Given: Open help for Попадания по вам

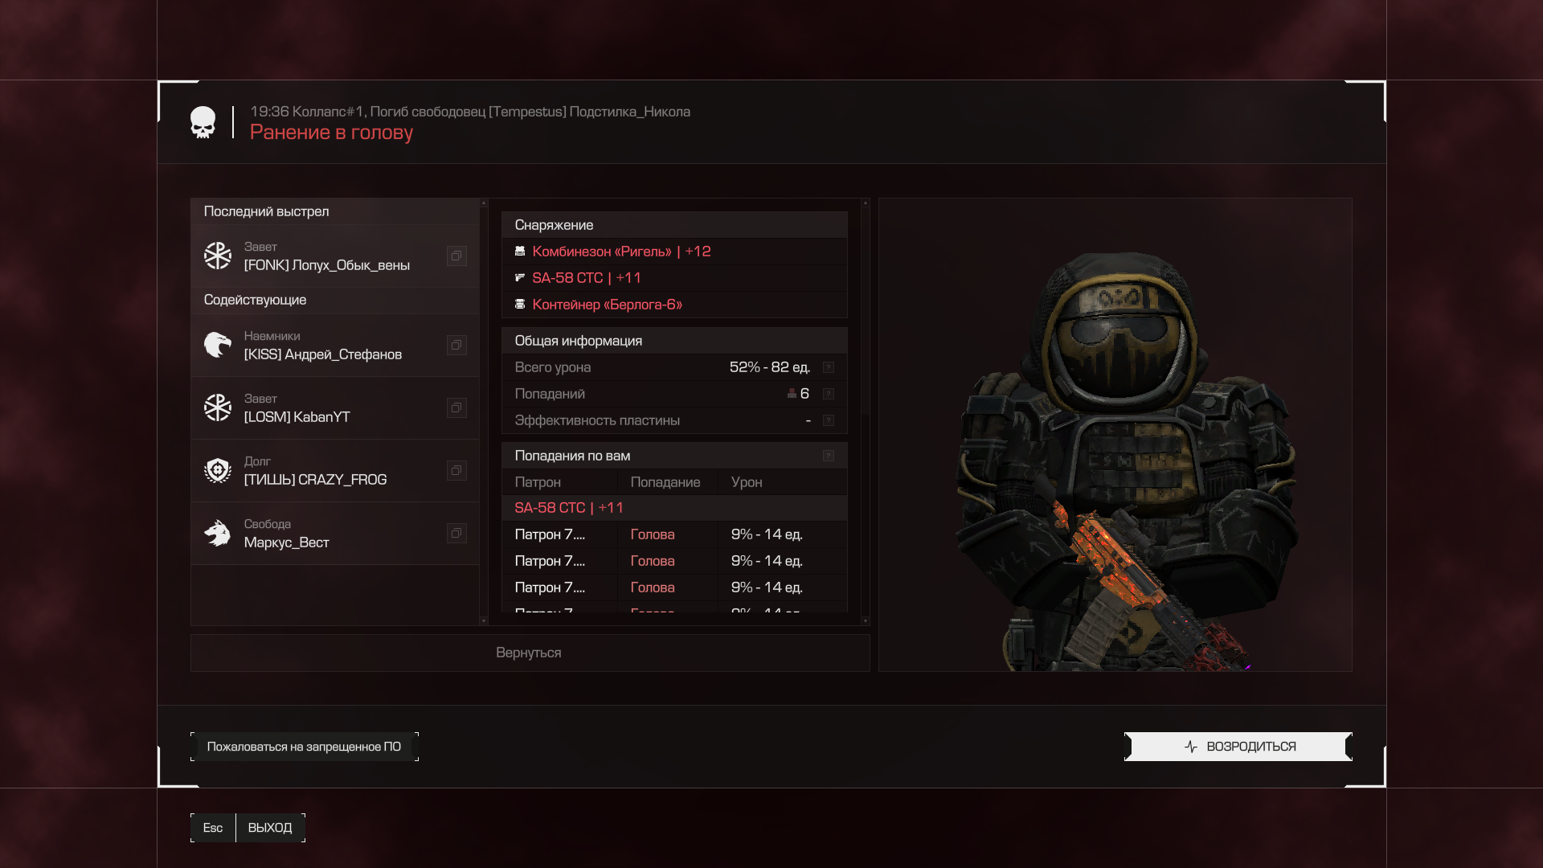Looking at the screenshot, I should (829, 456).
